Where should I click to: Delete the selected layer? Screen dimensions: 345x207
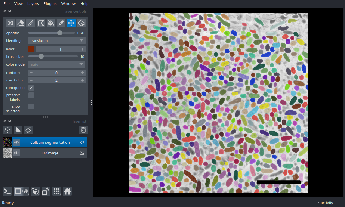83,130
